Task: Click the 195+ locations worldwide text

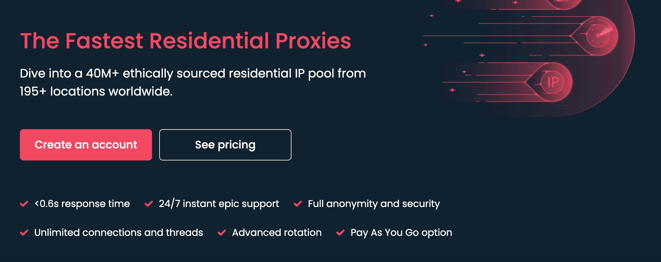Action: (96, 91)
